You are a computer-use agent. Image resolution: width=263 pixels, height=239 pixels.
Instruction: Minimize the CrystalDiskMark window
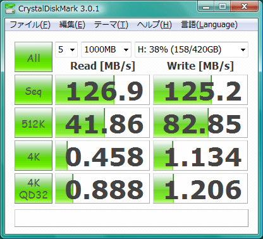coord(206,7)
